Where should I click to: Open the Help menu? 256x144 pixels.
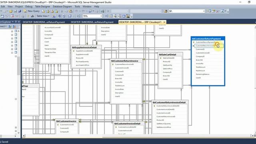tap(96, 6)
